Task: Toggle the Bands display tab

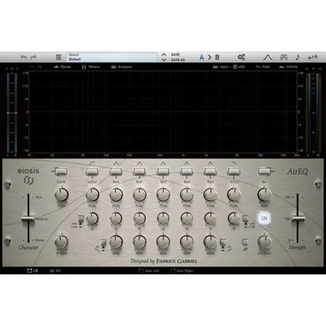Action: click(x=62, y=67)
